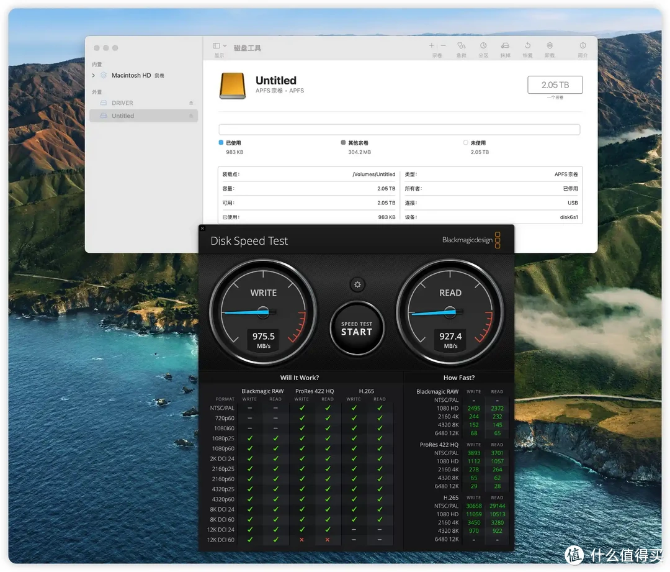Open volume Info (简介) icon

point(582,47)
